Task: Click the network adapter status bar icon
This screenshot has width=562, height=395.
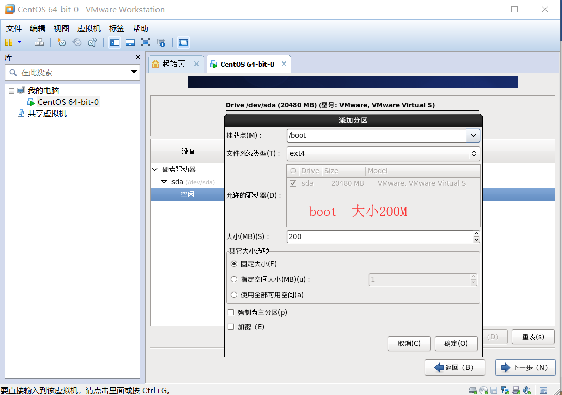Action: (505, 390)
